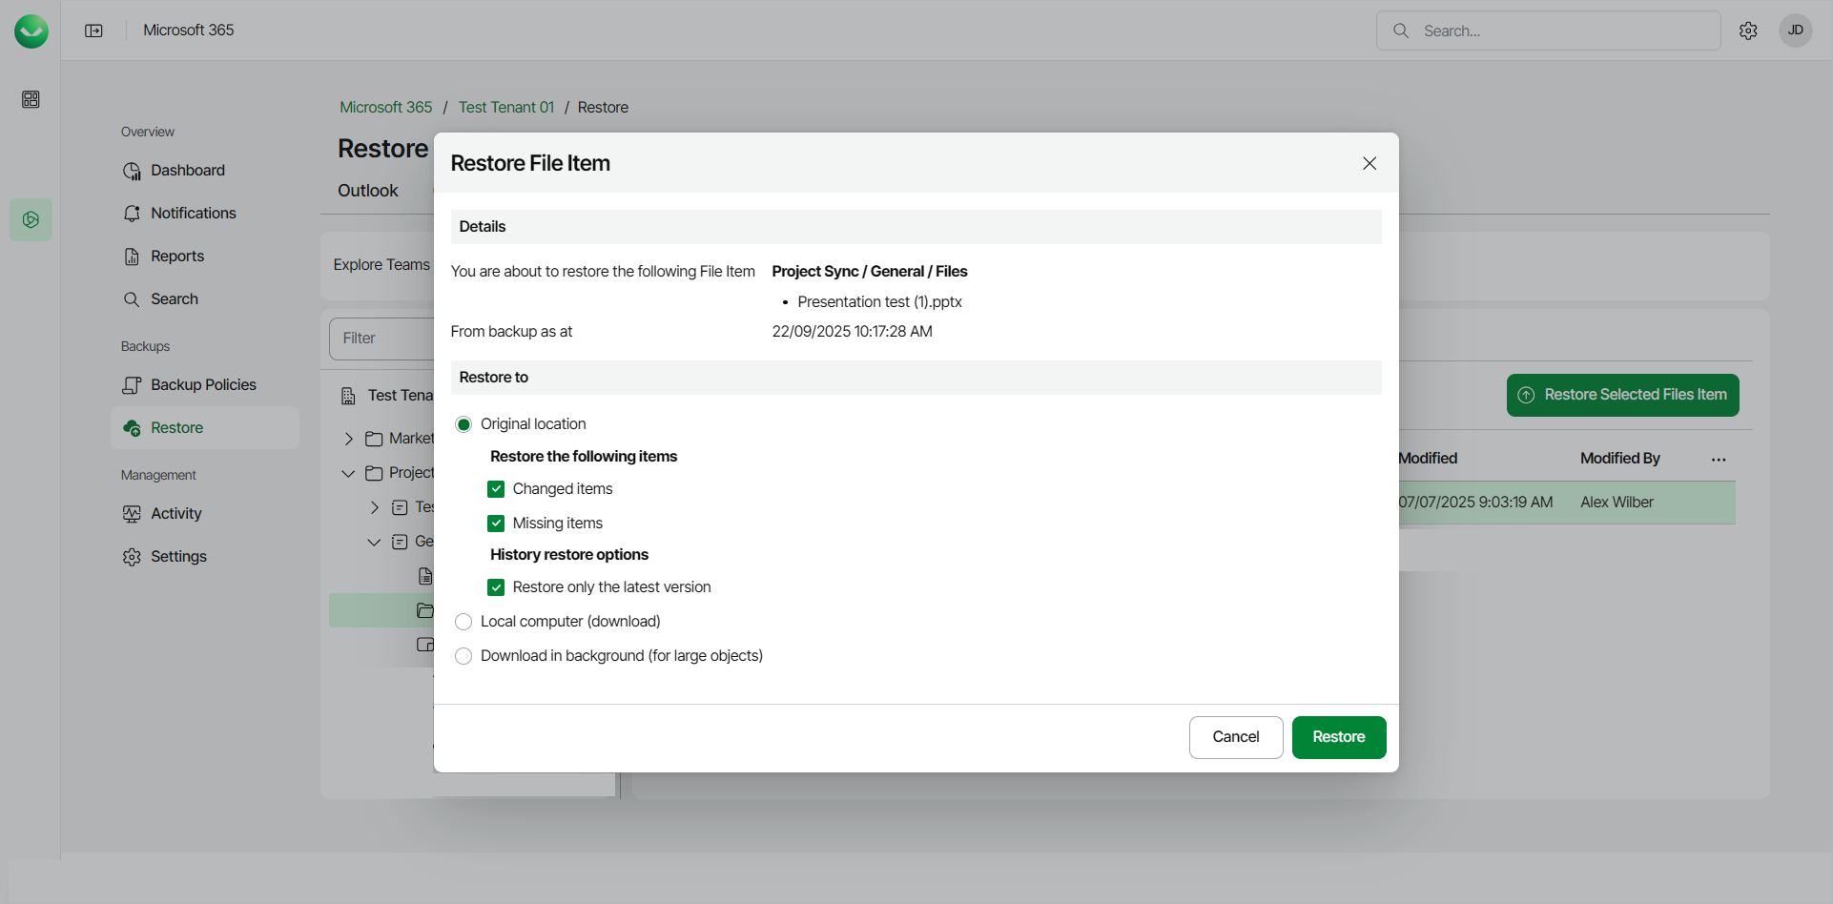
Task: Open the Backup Policies icon
Action: pyautogui.click(x=132, y=385)
